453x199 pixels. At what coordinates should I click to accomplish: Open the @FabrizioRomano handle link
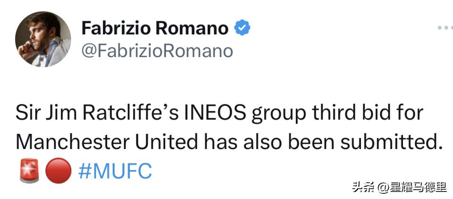pyautogui.click(x=157, y=50)
